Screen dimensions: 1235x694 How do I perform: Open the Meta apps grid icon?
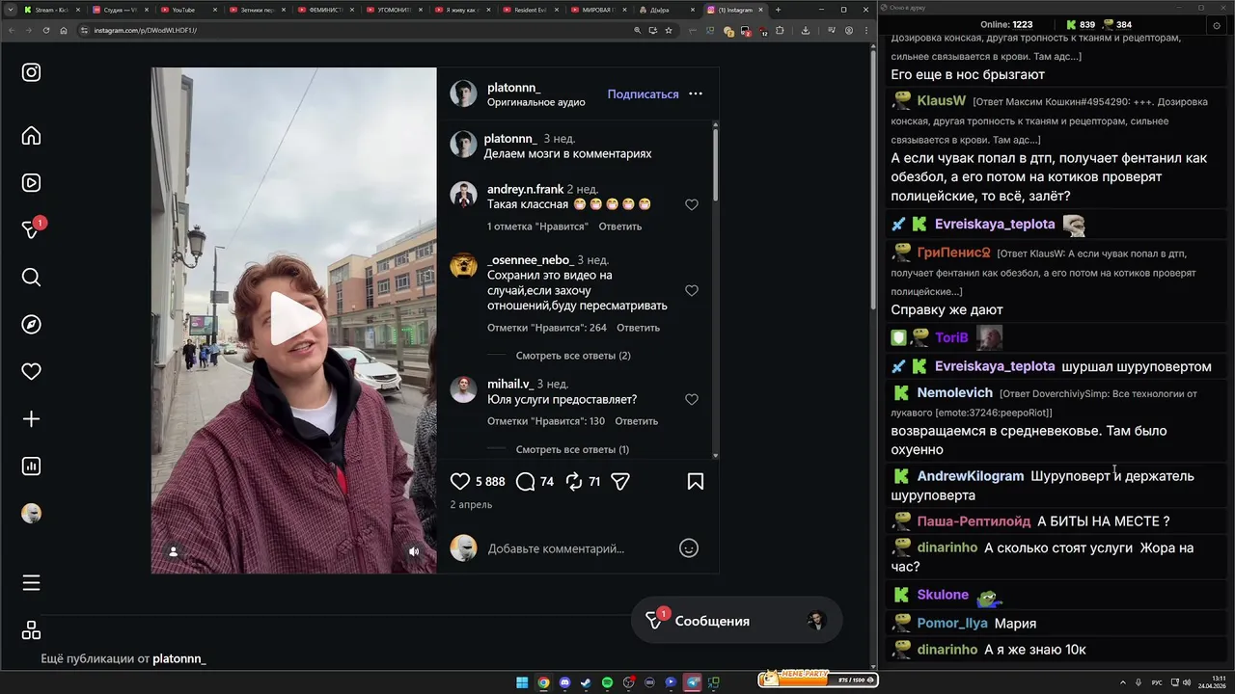click(31, 630)
